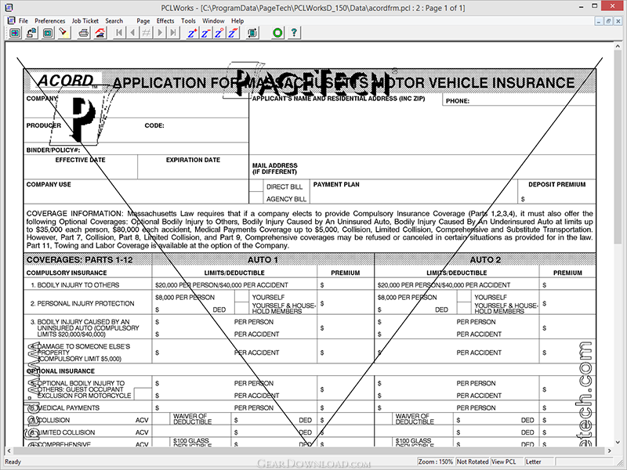Click the 'EXPIRATION DATE' label
This screenshot has height=470, width=627.
tap(193, 160)
